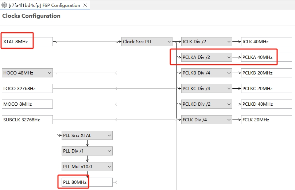Open the Clock Src: PLL dropdown
Viewport: 295px width, 190px height.
click(147, 42)
